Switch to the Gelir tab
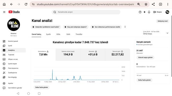The image size is (172, 96). [x=68, y=34]
